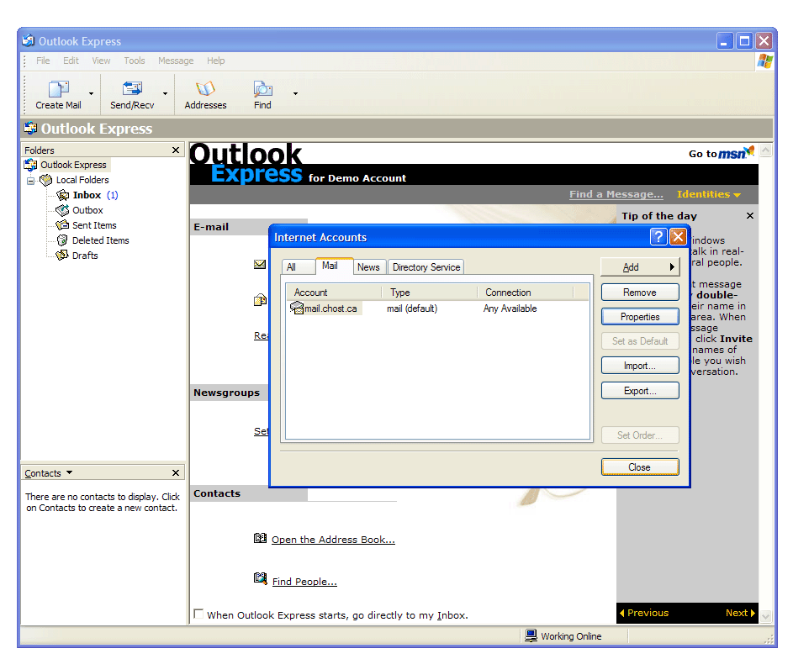Click the Local Folders icon
Viewport: 793px width, 659px height.
coord(46,180)
